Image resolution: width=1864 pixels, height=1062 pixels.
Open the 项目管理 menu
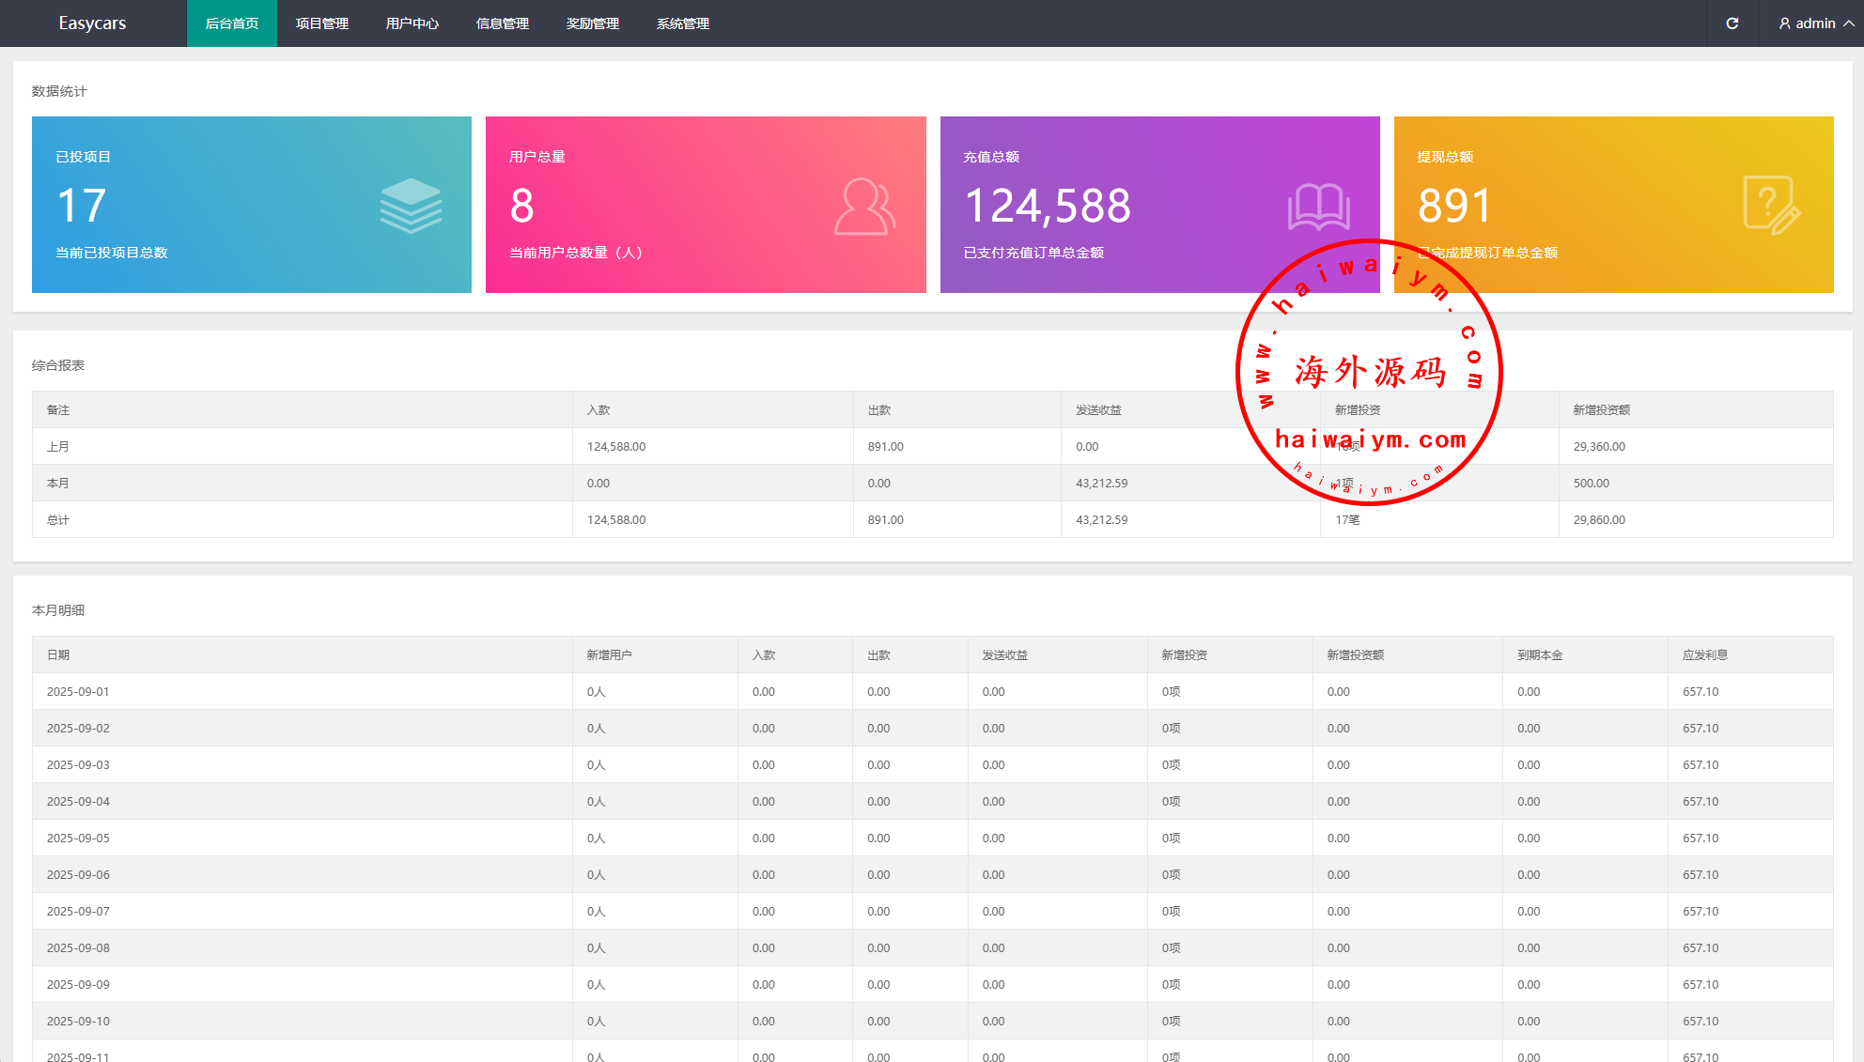(322, 23)
